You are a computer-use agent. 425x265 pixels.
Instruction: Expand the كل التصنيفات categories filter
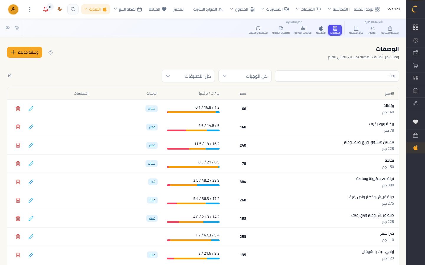(x=188, y=76)
